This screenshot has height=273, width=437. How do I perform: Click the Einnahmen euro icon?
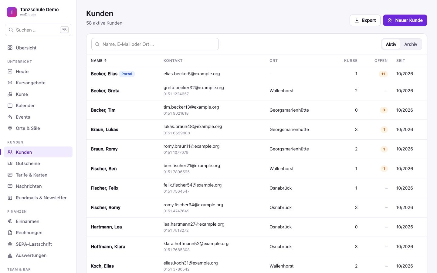(10, 221)
